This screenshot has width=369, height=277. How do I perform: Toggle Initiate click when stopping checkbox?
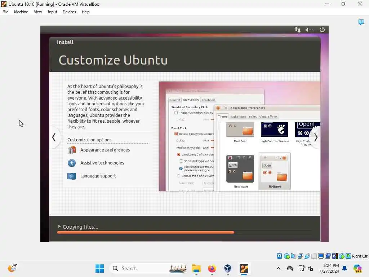click(x=176, y=134)
